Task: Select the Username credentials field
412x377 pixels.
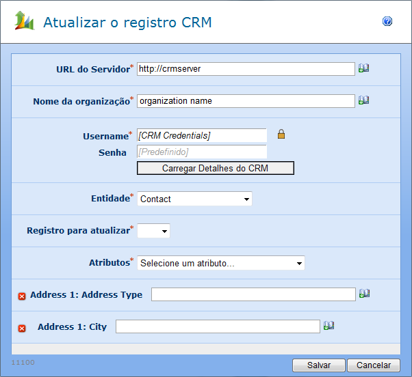Action: [201, 135]
